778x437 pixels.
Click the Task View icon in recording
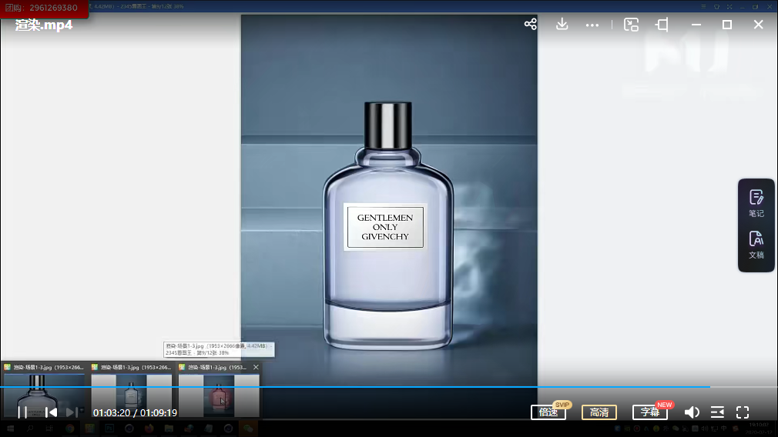(x=49, y=429)
